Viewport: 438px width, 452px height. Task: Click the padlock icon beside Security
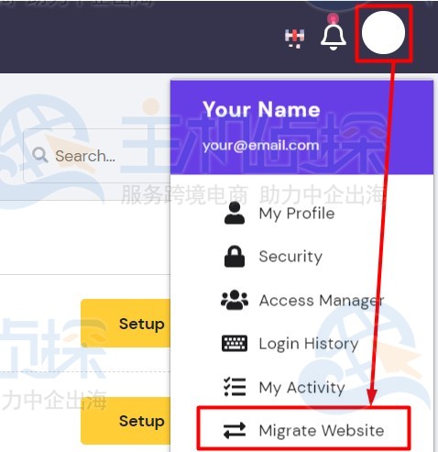[235, 256]
